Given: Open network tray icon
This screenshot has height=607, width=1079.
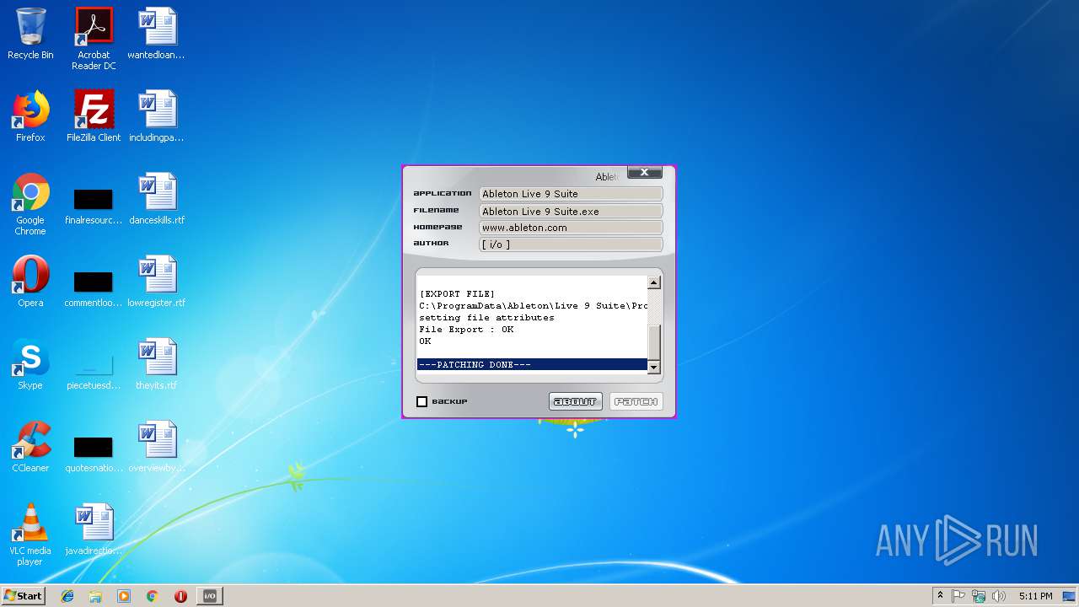Looking at the screenshot, I should click(979, 596).
